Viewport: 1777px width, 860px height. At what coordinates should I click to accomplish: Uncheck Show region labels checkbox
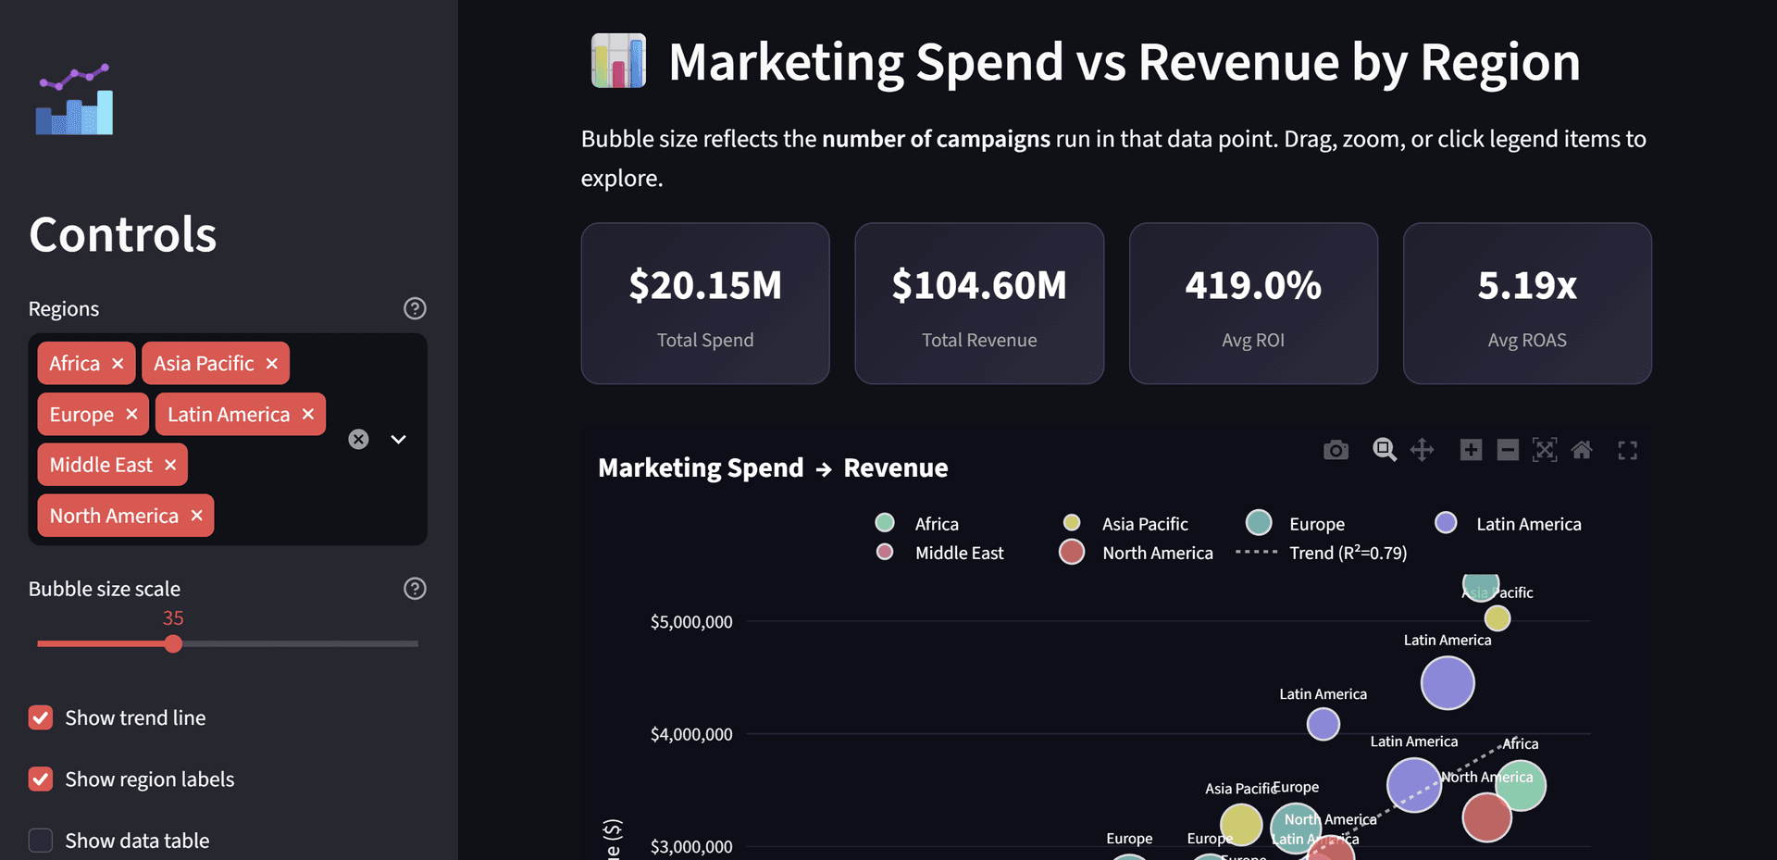(x=41, y=779)
